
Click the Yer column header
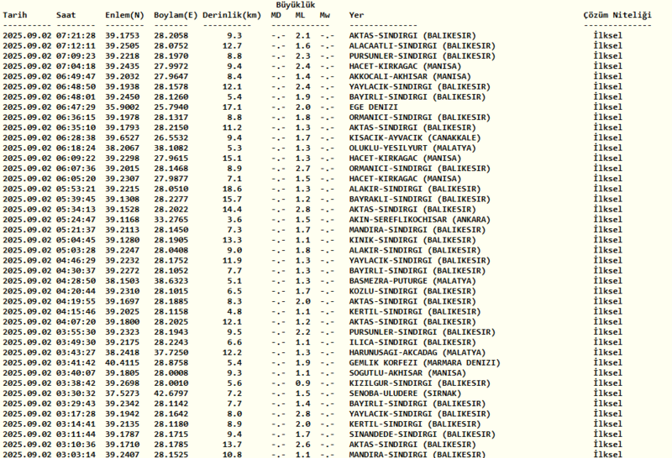tap(357, 15)
